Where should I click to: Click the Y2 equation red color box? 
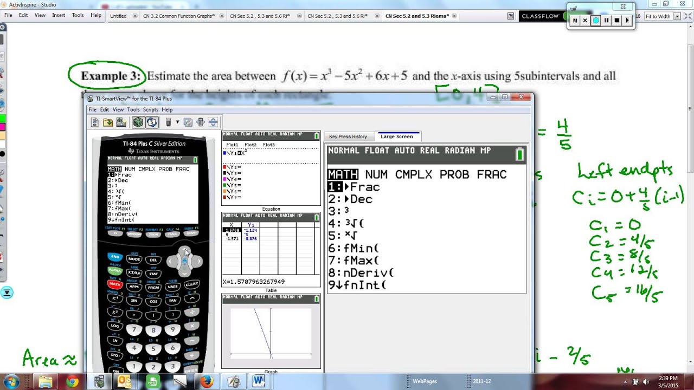pos(224,167)
